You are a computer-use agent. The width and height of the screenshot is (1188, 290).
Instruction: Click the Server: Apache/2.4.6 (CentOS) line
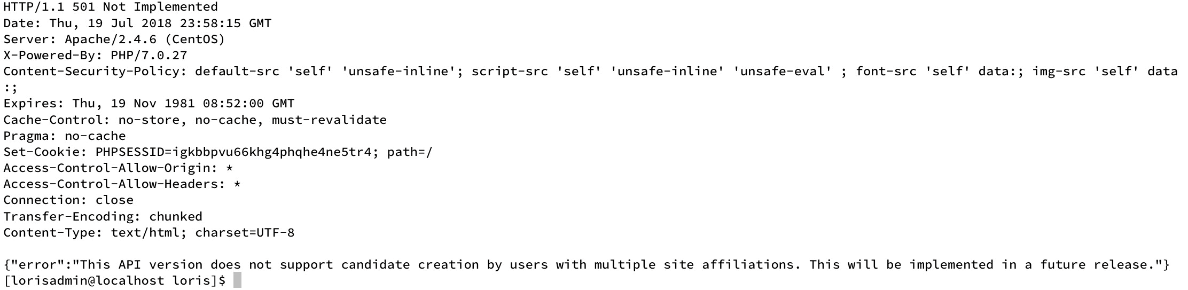click(x=114, y=39)
